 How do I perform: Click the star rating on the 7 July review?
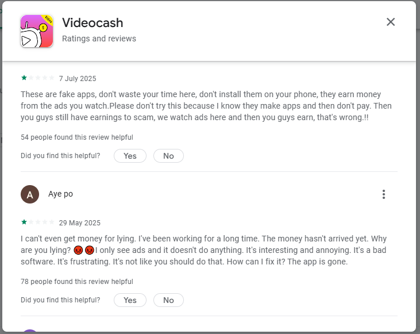point(38,78)
